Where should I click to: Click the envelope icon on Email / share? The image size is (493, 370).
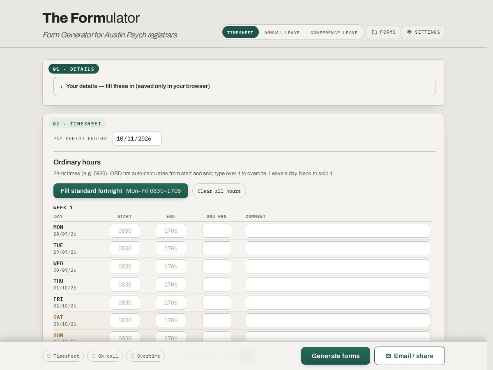click(x=388, y=356)
